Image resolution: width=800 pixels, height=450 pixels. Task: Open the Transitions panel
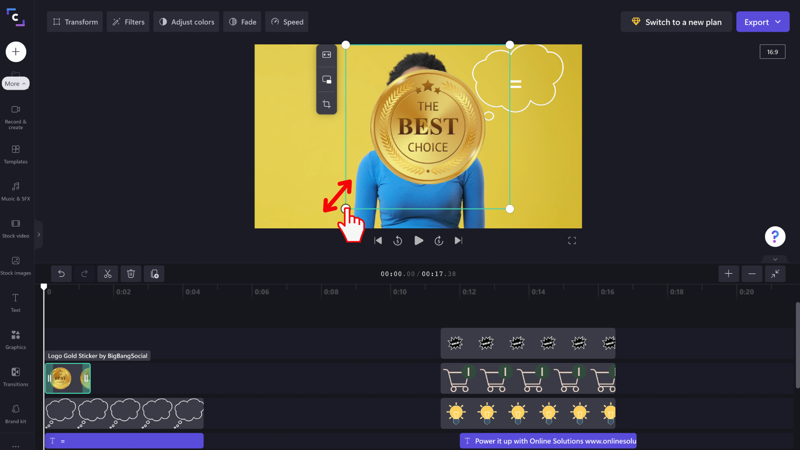(15, 376)
